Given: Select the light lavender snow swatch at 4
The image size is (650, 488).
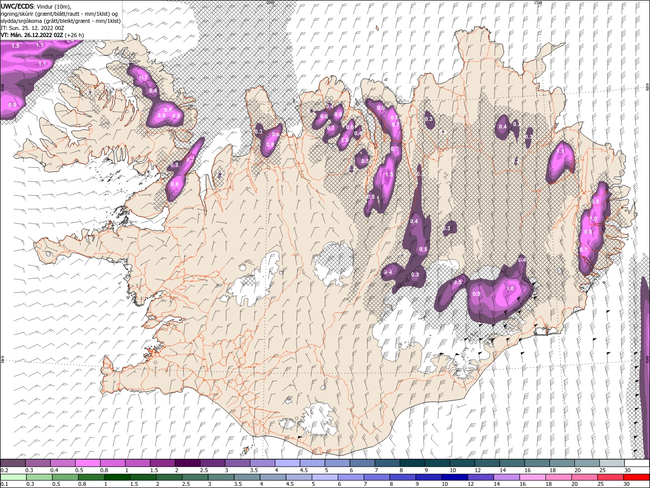Looking at the screenshot, I should [x=287, y=463].
